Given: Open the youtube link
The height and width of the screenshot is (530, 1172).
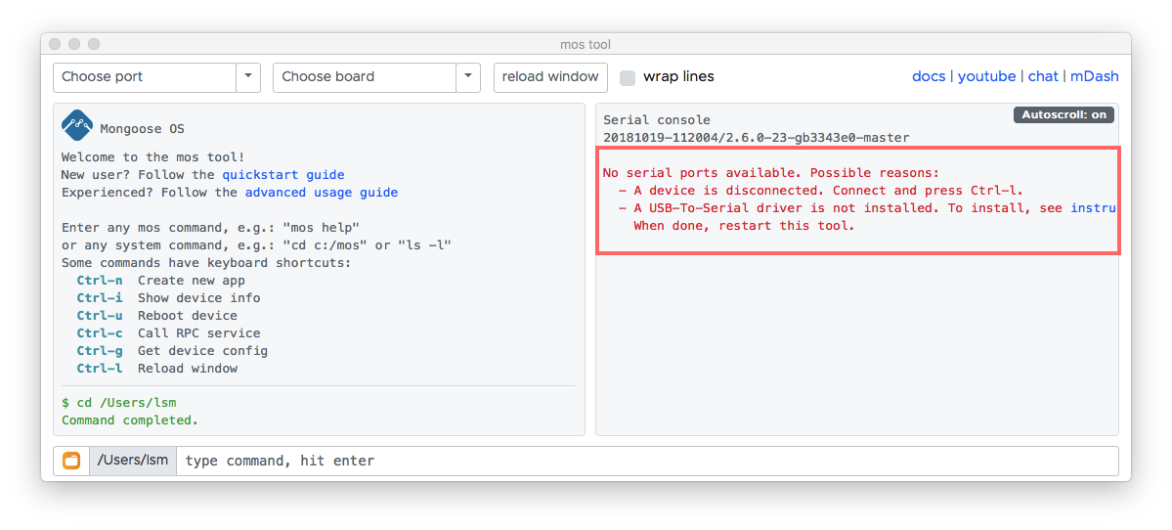Looking at the screenshot, I should click(986, 76).
